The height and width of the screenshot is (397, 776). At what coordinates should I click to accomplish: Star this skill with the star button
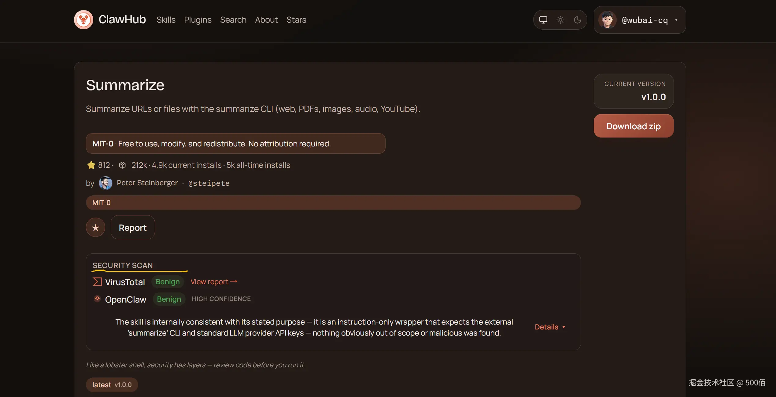tap(95, 227)
